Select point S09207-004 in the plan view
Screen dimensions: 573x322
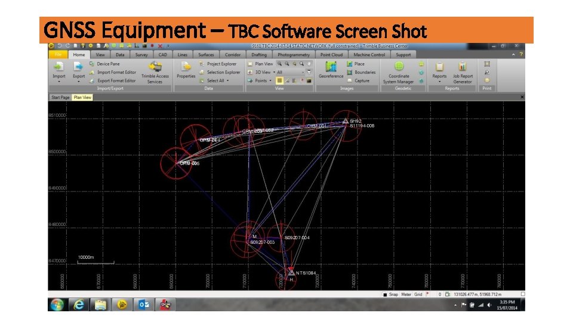281,238
